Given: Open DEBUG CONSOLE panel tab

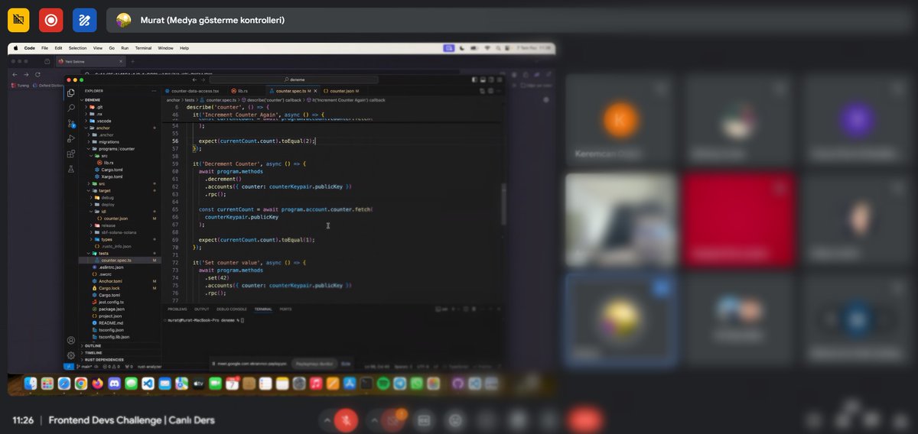Looking at the screenshot, I should point(232,309).
